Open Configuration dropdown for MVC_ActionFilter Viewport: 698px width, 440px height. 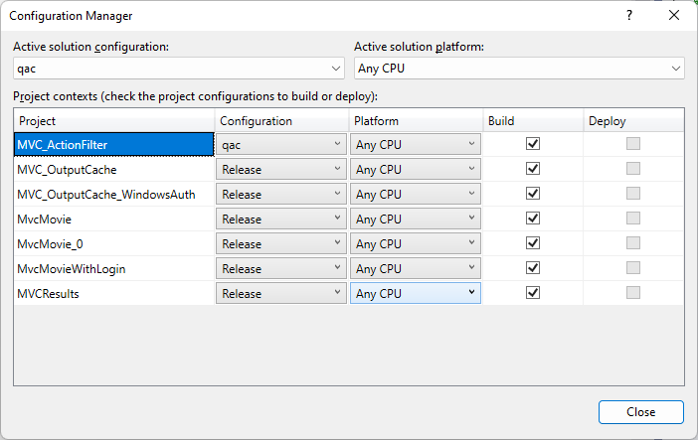[281, 144]
